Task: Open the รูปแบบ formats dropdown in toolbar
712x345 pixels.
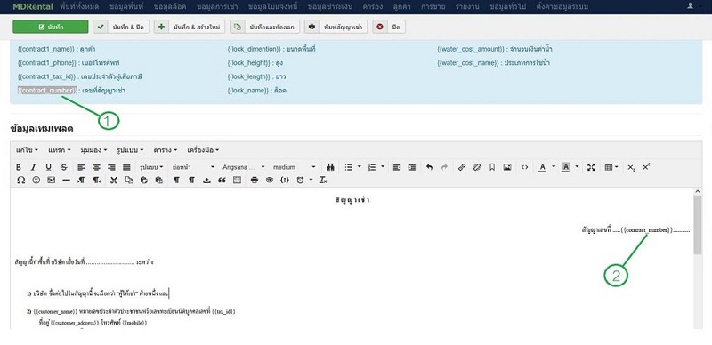Action: (x=151, y=167)
